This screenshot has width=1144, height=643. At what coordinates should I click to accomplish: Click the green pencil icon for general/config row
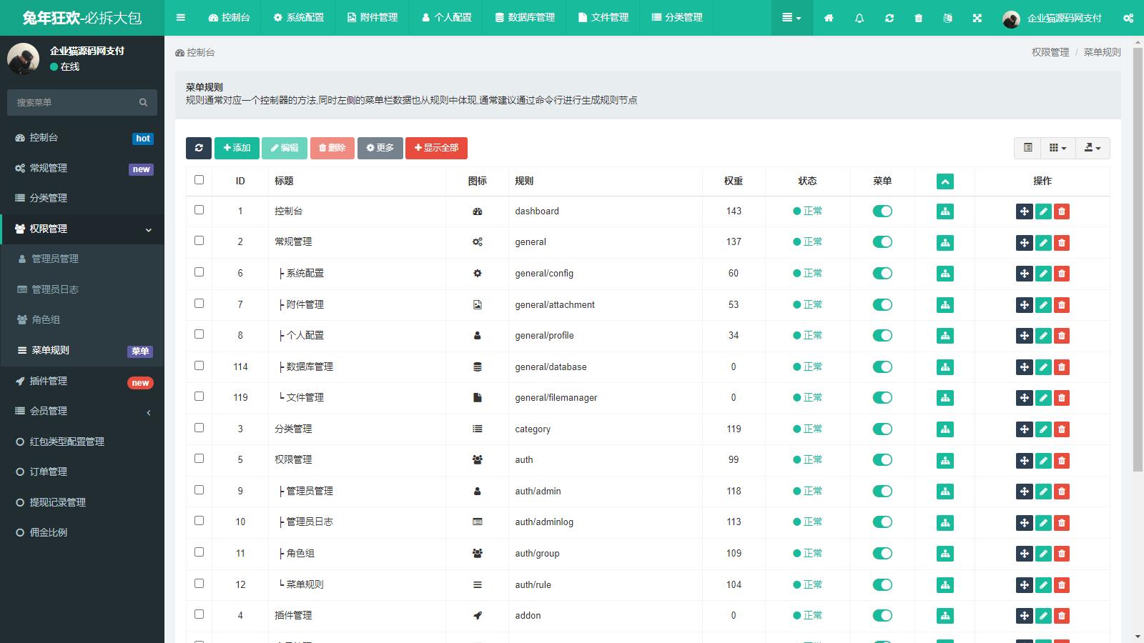point(1043,274)
